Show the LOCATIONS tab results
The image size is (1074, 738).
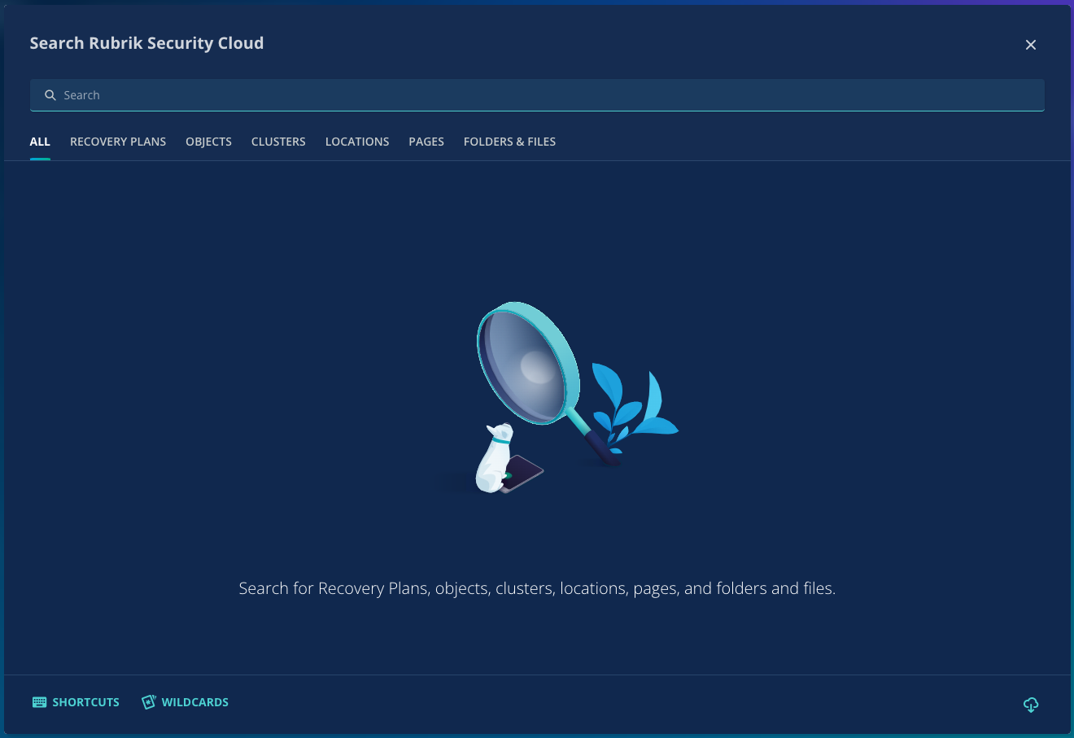pyautogui.click(x=357, y=142)
